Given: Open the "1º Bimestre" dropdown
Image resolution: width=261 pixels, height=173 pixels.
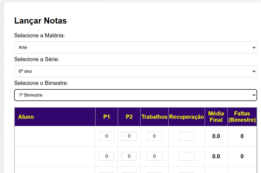Looking at the screenshot, I should click(x=135, y=95).
